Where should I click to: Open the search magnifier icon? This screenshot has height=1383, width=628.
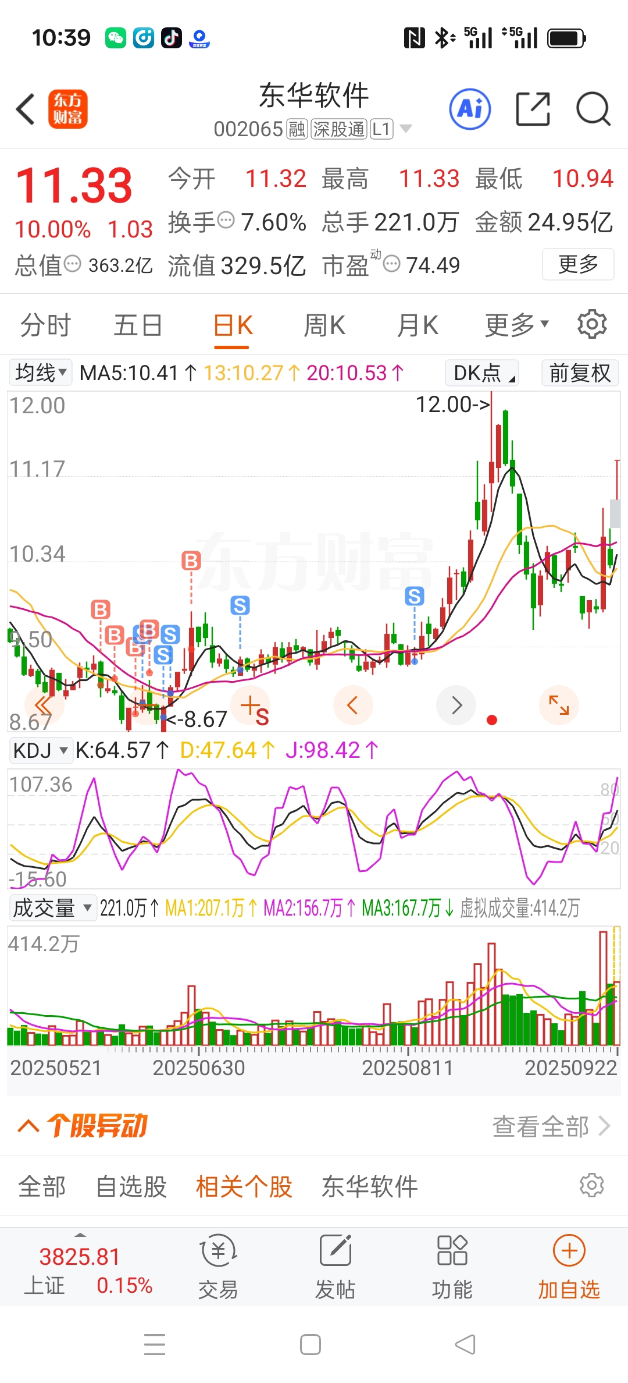pos(593,109)
